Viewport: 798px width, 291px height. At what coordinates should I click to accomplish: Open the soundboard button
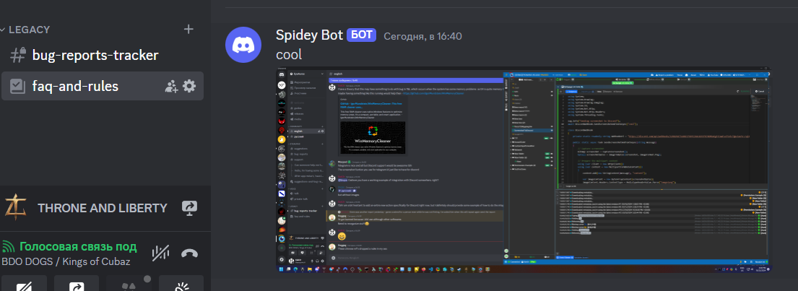pos(181,285)
